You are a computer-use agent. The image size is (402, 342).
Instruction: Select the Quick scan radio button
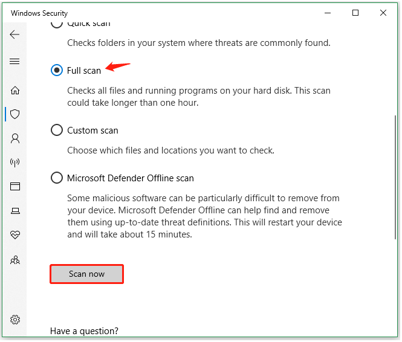tap(57, 24)
